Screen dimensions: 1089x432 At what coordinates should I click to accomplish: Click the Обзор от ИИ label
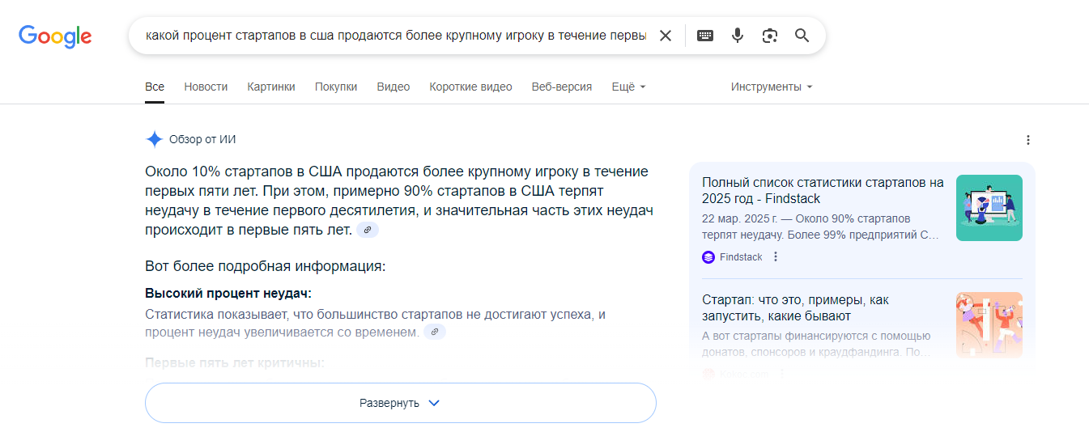click(x=202, y=139)
